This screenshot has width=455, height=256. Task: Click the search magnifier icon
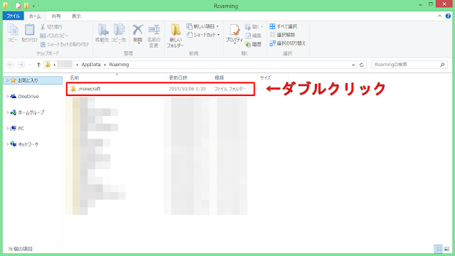pyautogui.click(x=442, y=65)
